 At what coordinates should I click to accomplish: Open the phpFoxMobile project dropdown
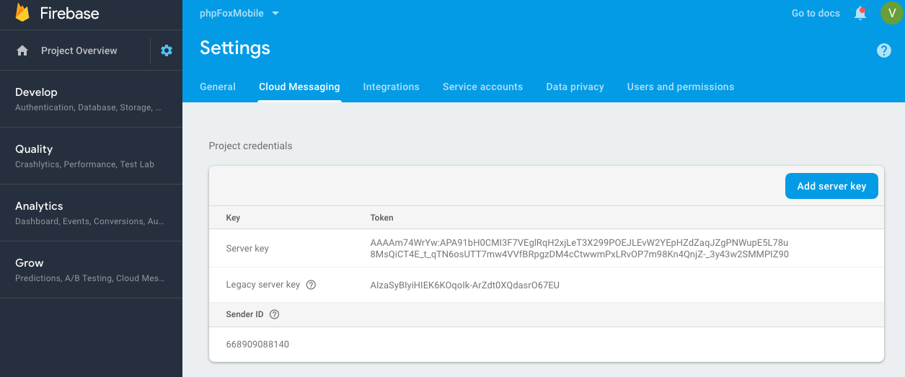click(x=239, y=13)
